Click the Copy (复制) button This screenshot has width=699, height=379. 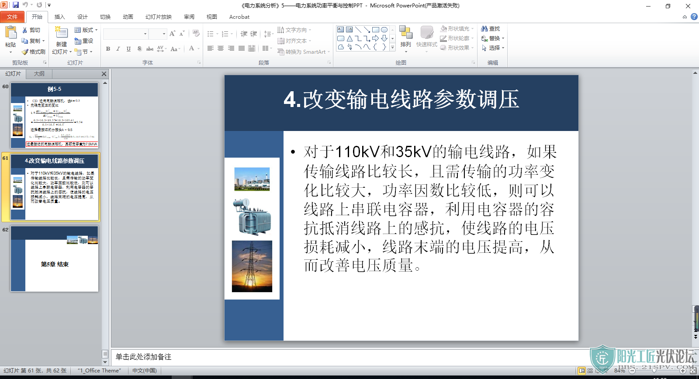click(x=32, y=41)
